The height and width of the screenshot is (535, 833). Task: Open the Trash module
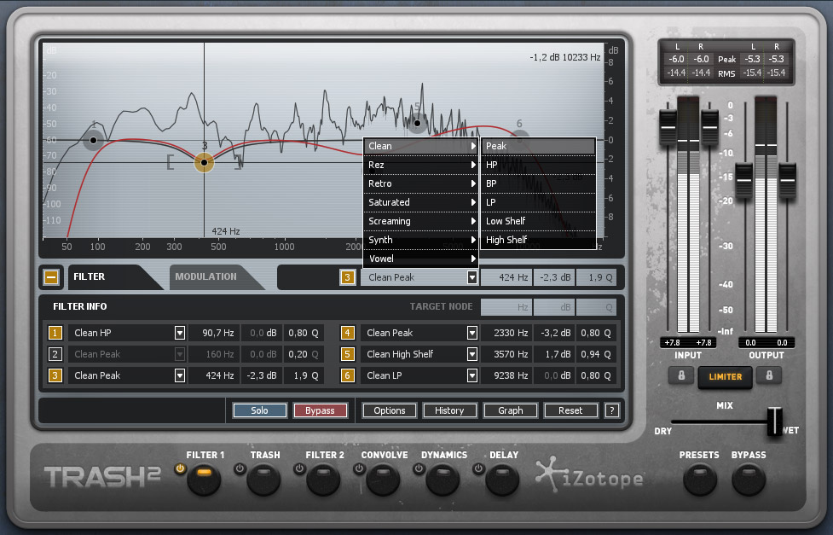click(x=263, y=480)
